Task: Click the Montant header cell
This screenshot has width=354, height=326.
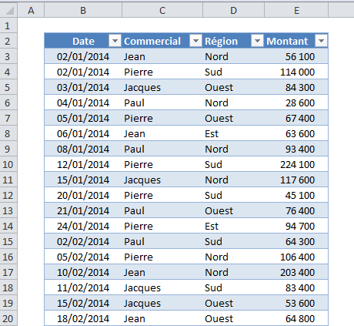Action: (296, 41)
